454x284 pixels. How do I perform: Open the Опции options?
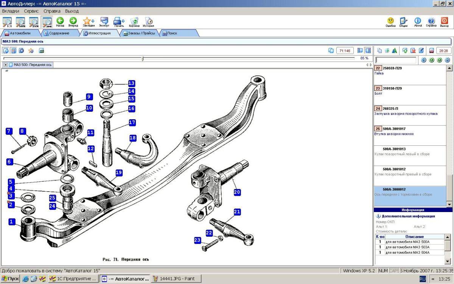click(404, 22)
